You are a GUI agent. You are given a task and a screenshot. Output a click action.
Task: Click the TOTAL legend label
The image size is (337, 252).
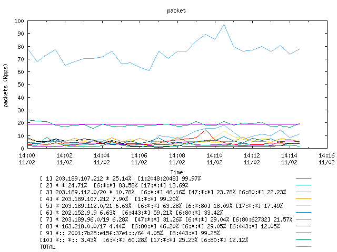[47, 247]
